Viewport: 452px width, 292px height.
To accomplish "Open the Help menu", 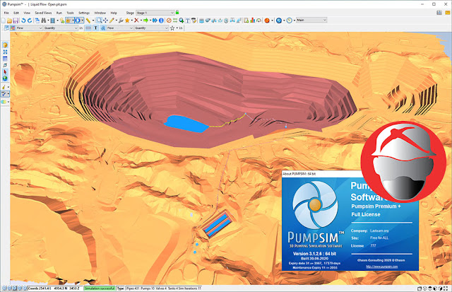I will 114,13.
